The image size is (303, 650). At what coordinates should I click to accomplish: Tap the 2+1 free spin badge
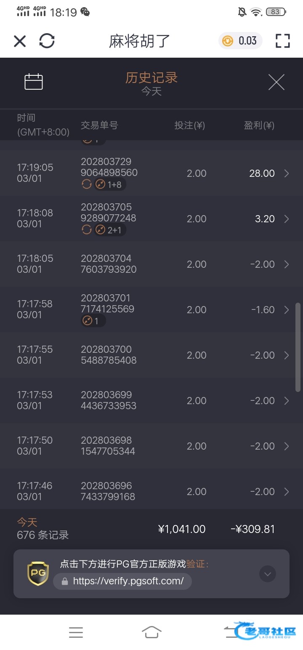(110, 230)
